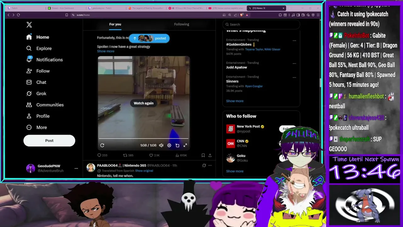This screenshot has width=403, height=227.
Task: Click the Ryan Coogler link
Action: point(254,86)
